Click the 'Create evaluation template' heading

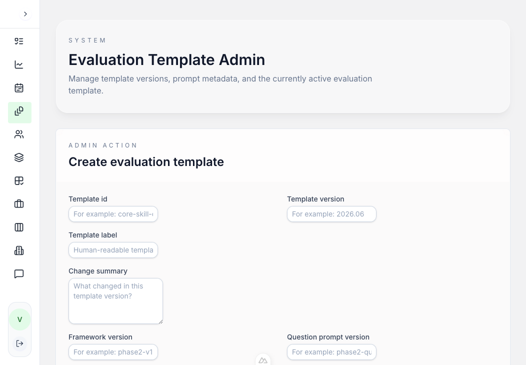point(146,162)
